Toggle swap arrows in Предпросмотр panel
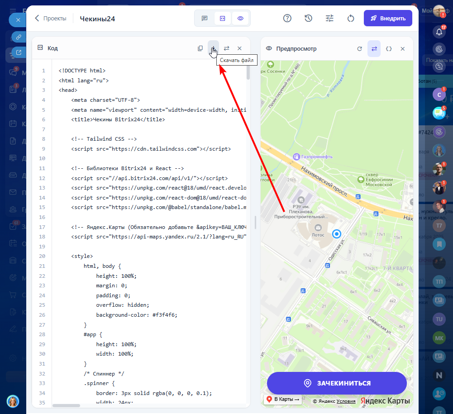453x414 pixels. coord(374,49)
